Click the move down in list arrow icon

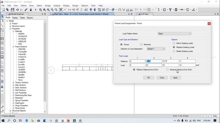pyautogui.click(x=95, y=10)
